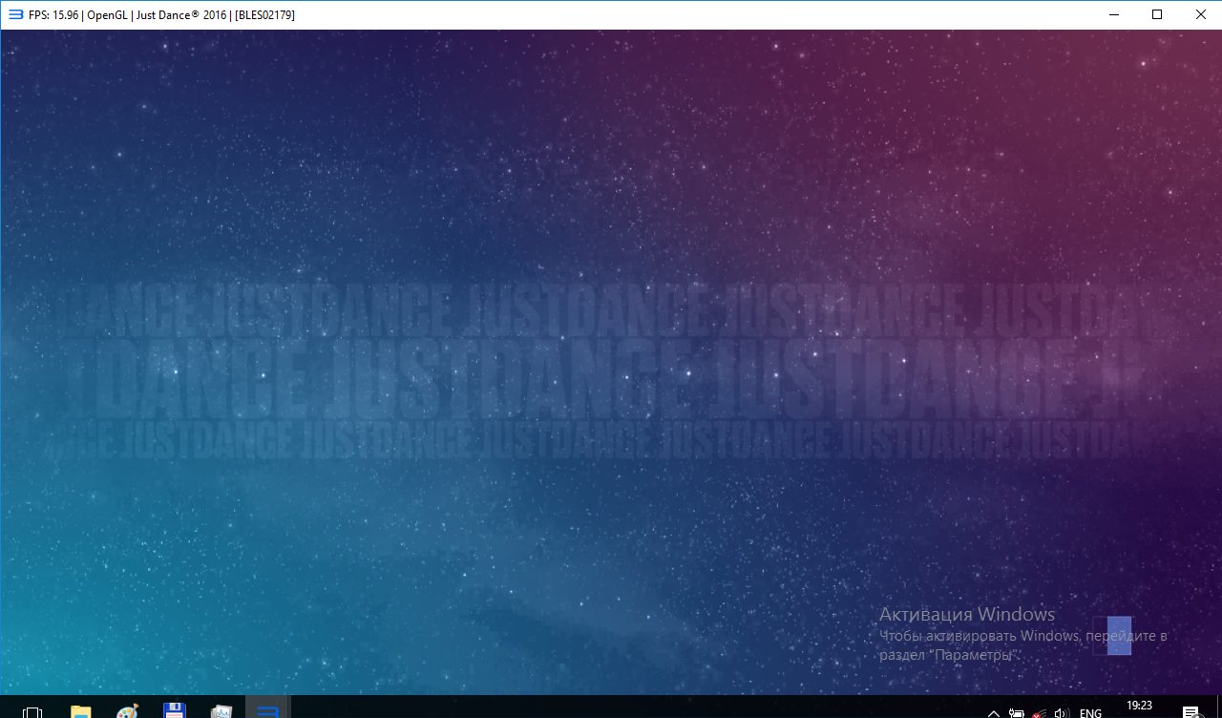The width and height of the screenshot is (1222, 718).
Task: Open the blue floppy disk taskbar app
Action: tap(174, 711)
